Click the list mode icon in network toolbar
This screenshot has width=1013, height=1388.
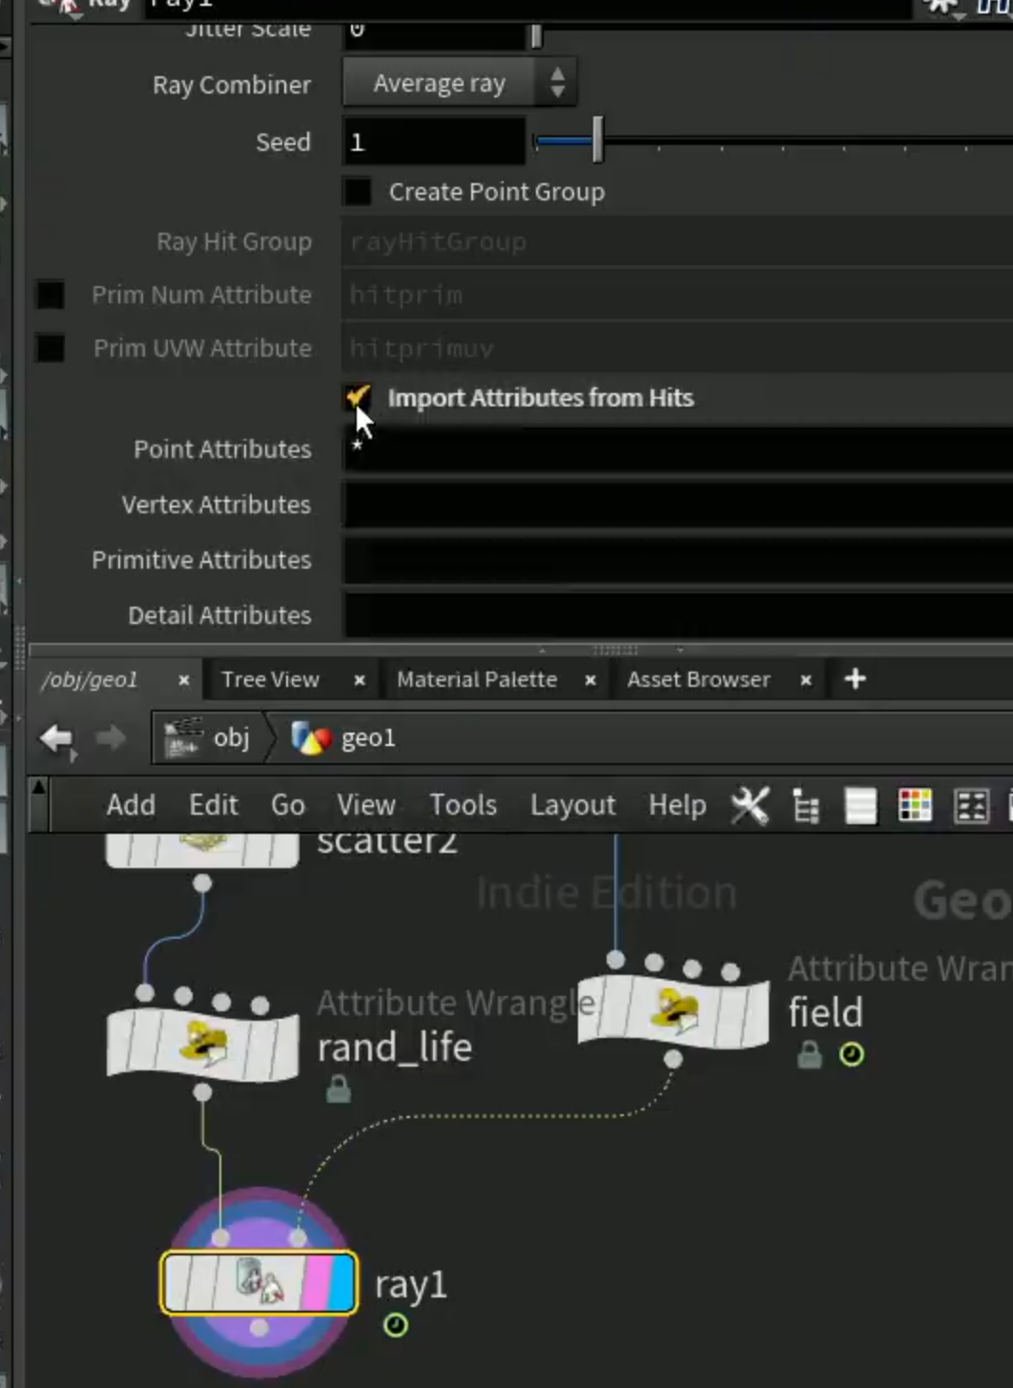(x=860, y=806)
